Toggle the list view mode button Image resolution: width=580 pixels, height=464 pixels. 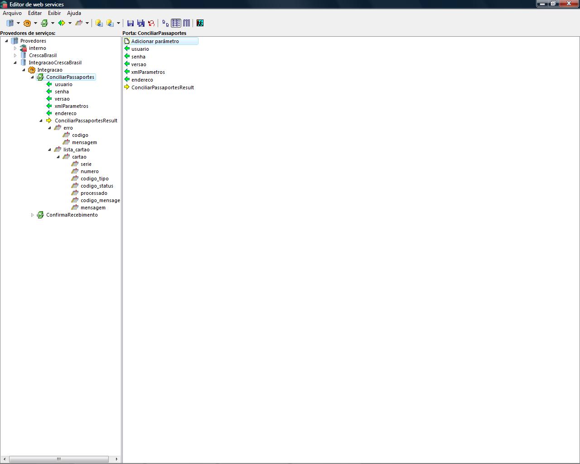[176, 23]
